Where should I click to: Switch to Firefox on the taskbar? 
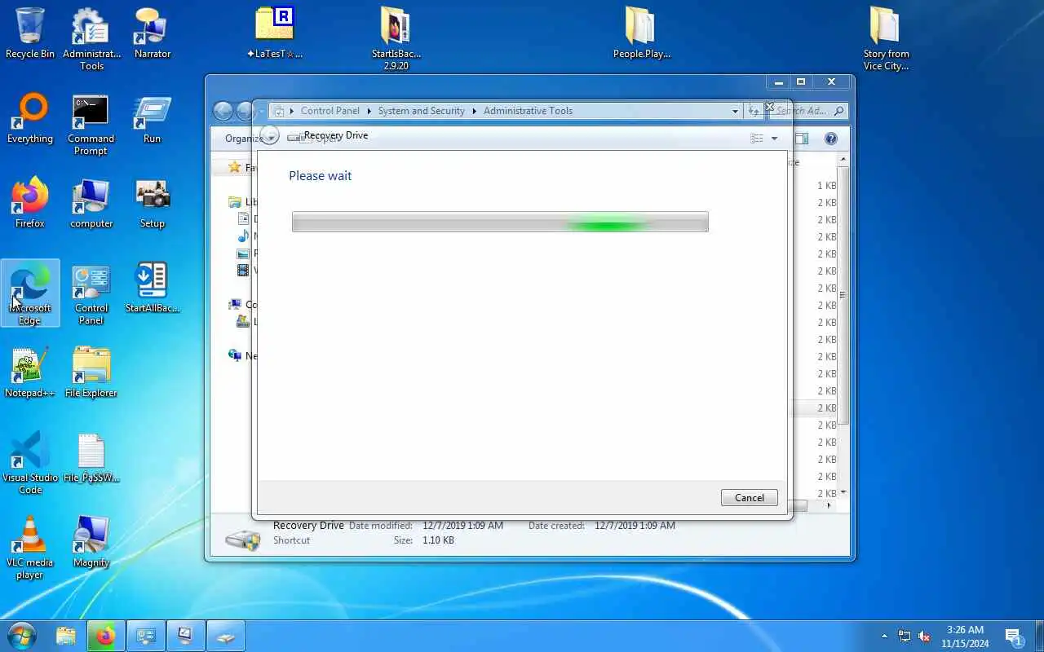(x=106, y=636)
